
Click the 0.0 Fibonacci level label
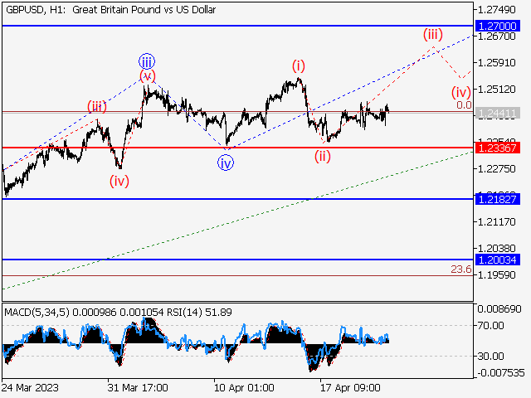(464, 105)
